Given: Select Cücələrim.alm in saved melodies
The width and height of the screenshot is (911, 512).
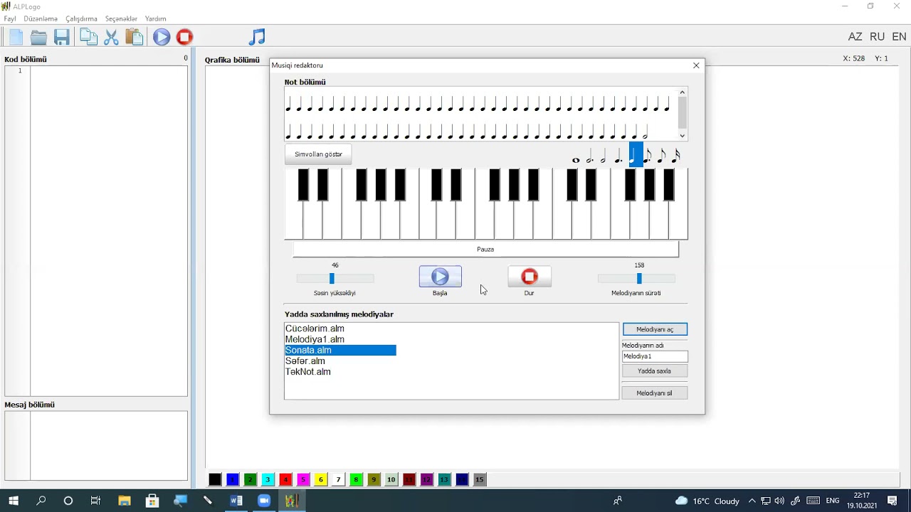Looking at the screenshot, I should [x=315, y=329].
